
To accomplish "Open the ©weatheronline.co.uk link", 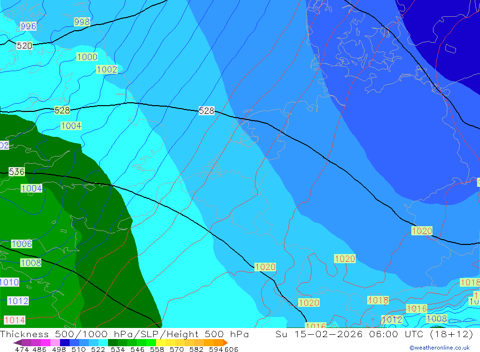I will [440, 348].
